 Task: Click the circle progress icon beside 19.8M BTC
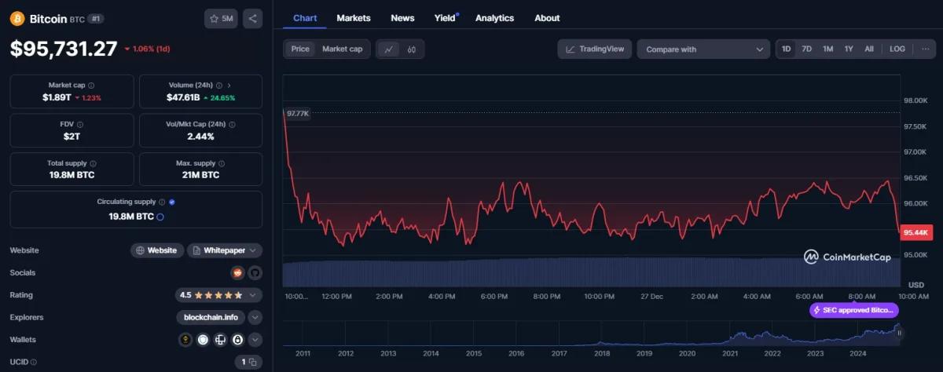tap(160, 216)
